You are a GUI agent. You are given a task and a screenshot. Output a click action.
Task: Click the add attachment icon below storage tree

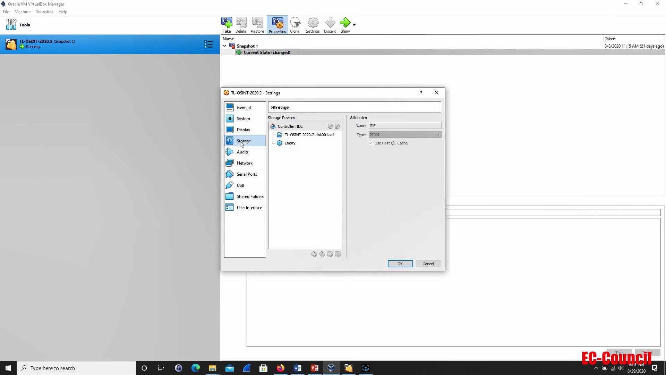(330, 254)
